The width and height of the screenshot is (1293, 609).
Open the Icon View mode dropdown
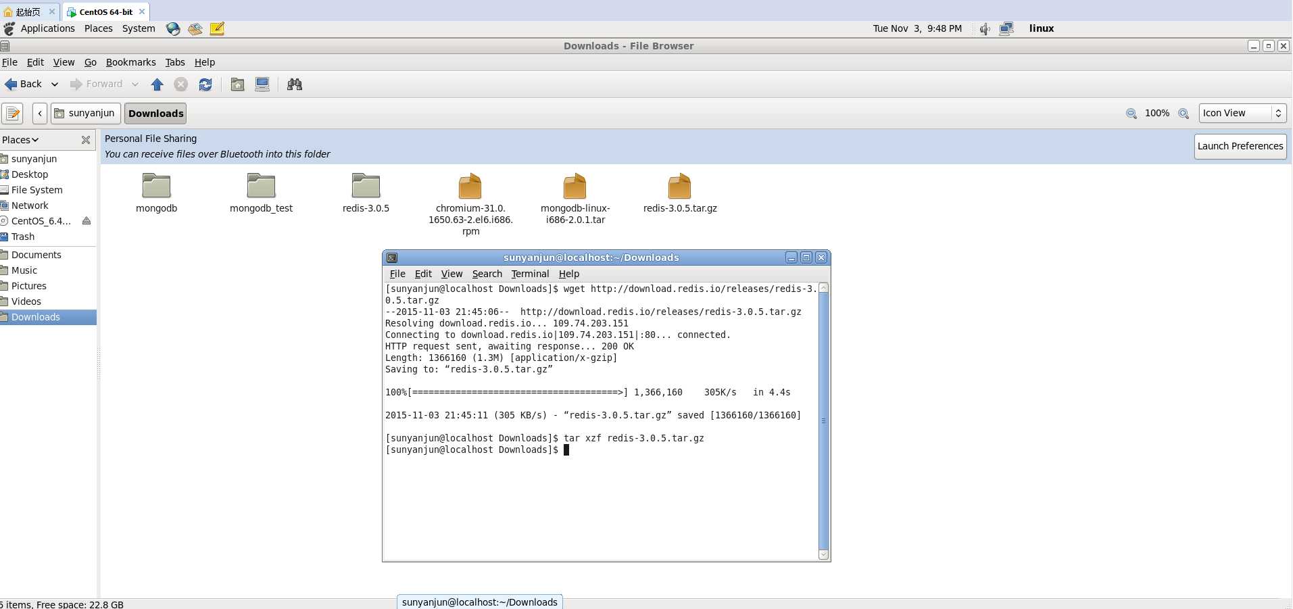tap(1242, 114)
